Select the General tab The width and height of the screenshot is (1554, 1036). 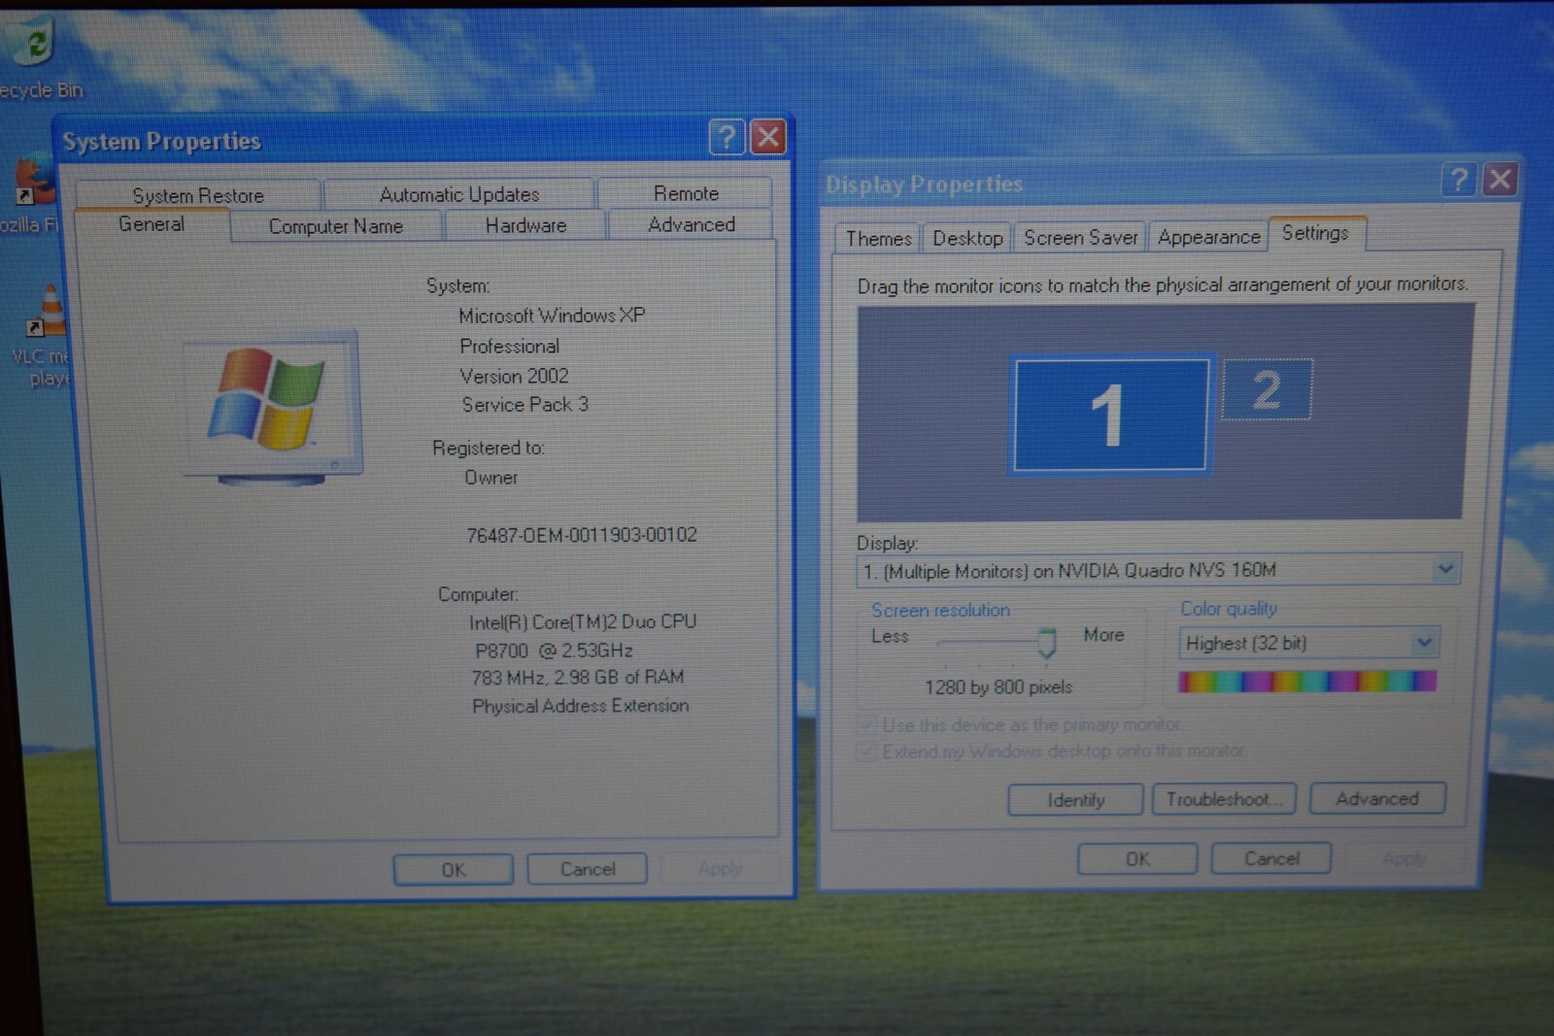[x=152, y=224]
